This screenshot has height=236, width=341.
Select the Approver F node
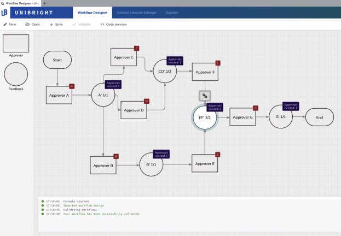click(x=205, y=72)
